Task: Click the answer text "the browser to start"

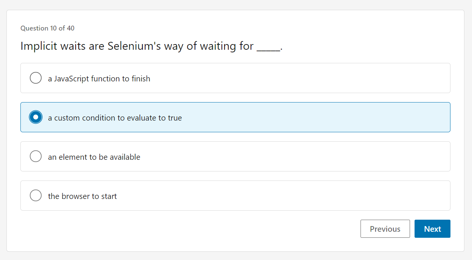Action: [x=82, y=196]
